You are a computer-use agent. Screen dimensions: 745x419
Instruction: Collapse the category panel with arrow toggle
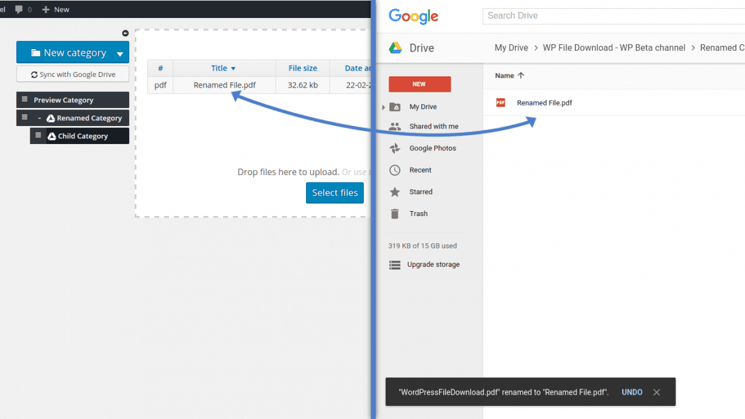(125, 34)
